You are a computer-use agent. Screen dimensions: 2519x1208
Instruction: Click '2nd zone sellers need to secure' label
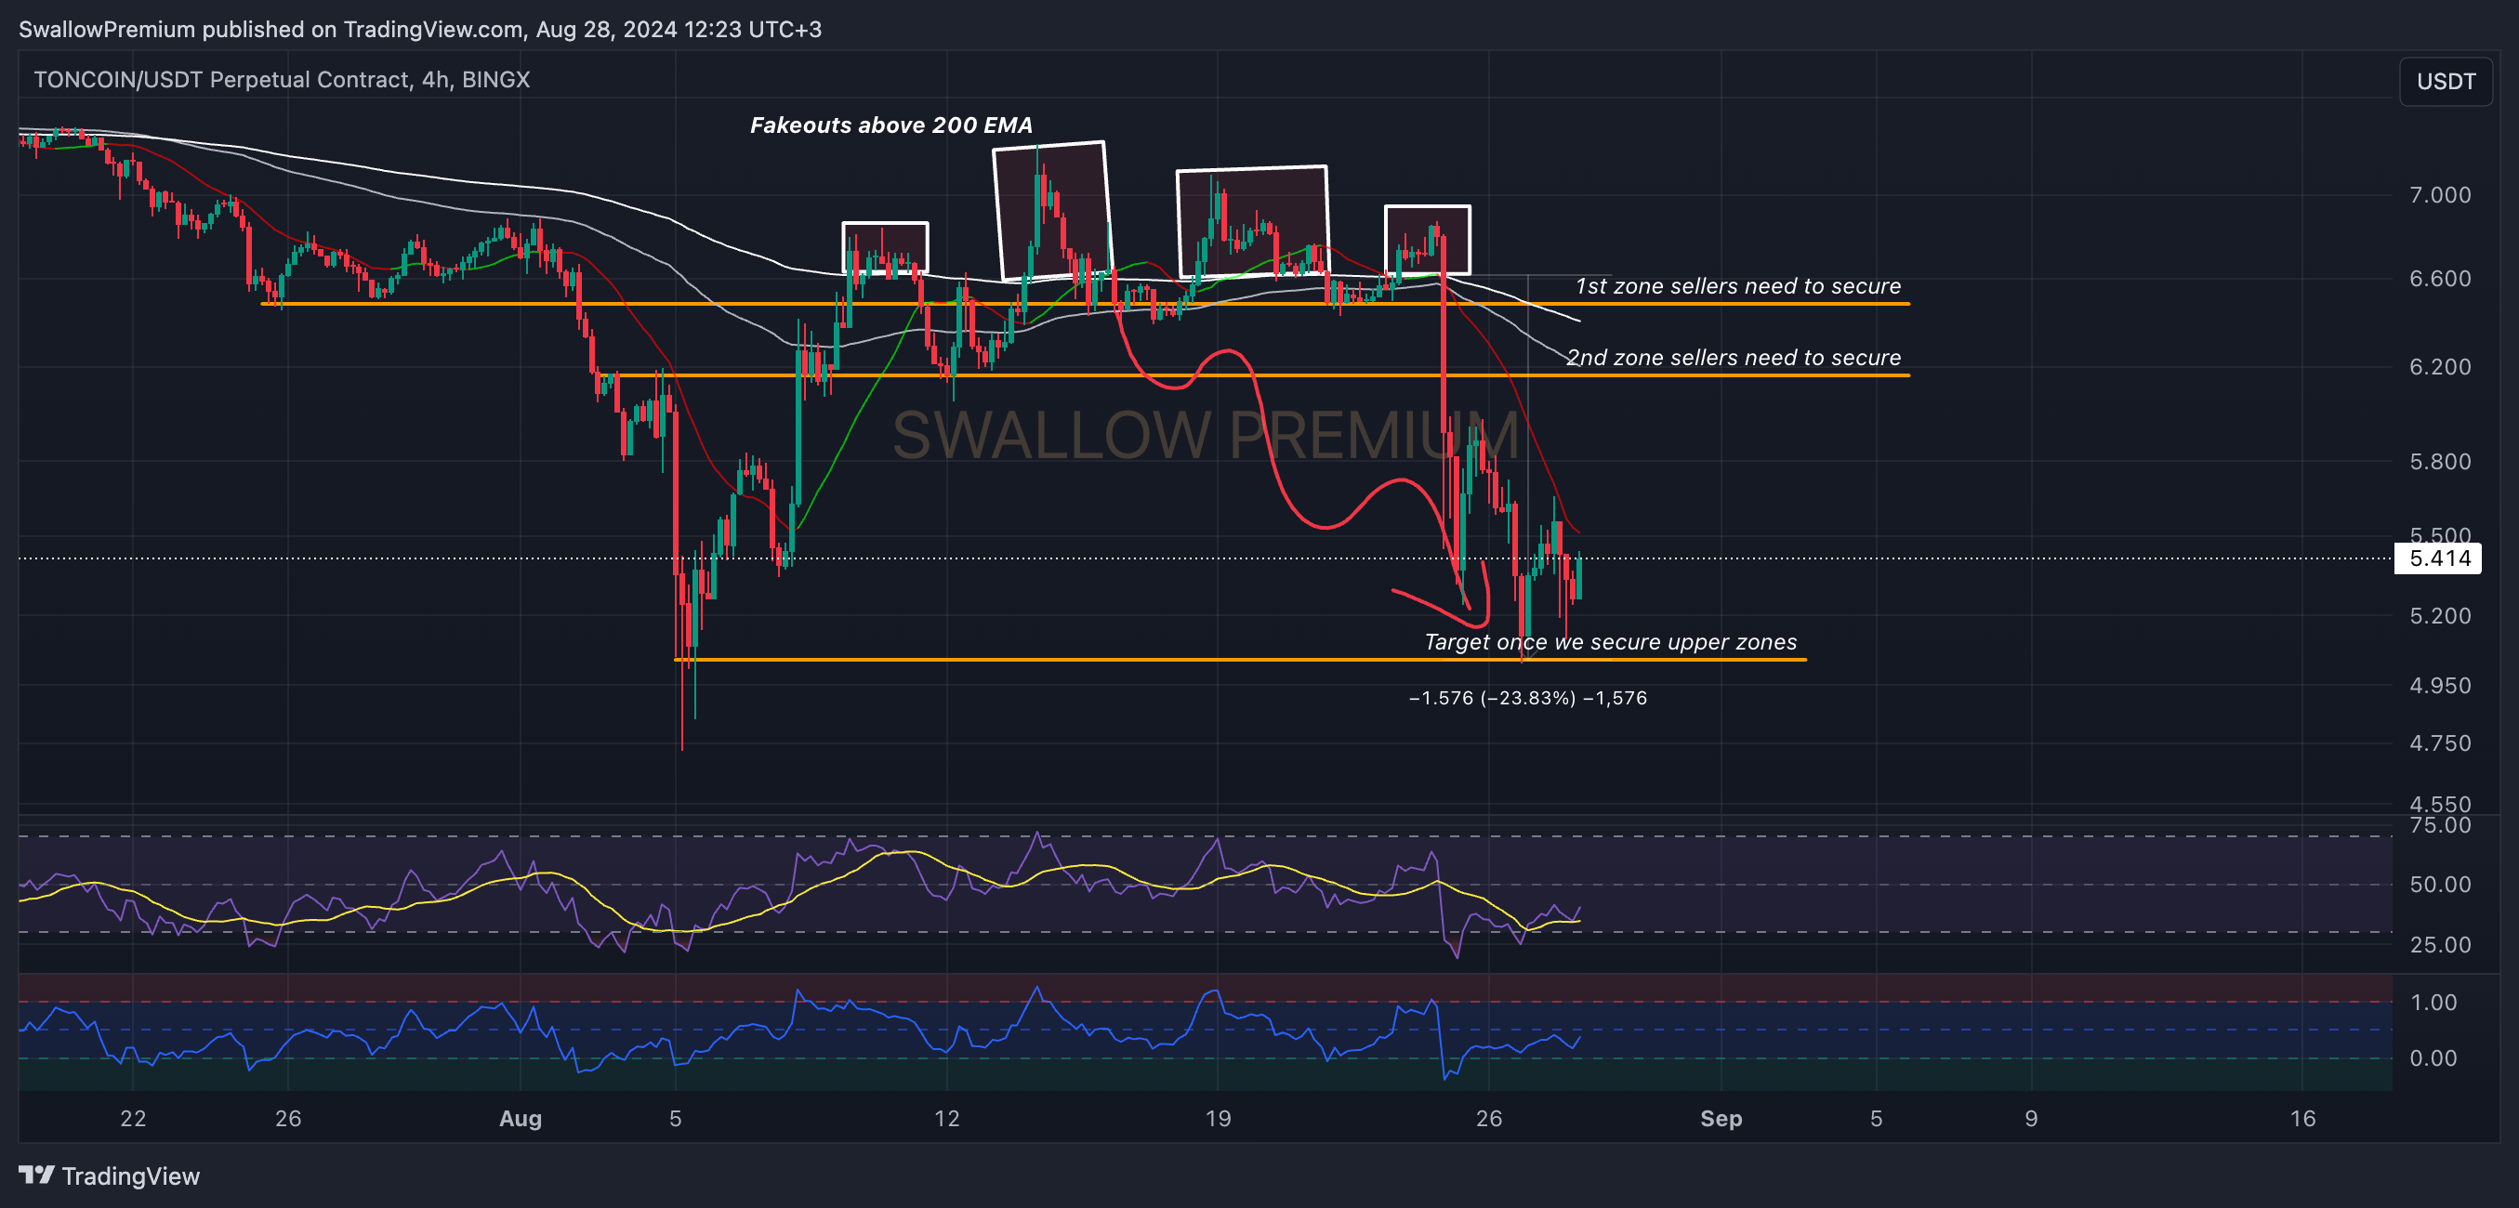1733,357
